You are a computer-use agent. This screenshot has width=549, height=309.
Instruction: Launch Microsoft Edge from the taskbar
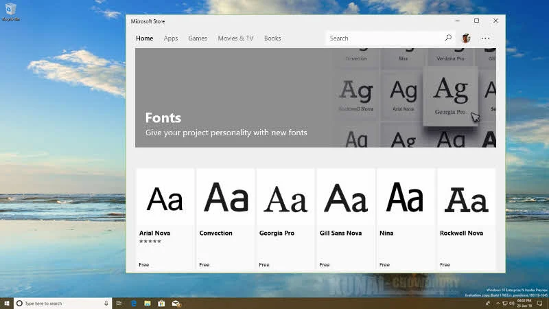(134, 304)
